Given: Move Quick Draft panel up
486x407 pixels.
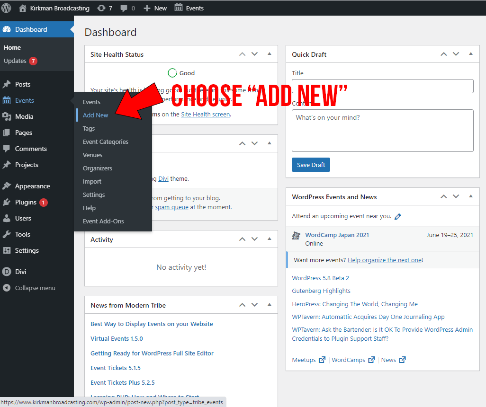Looking at the screenshot, I should point(444,54).
